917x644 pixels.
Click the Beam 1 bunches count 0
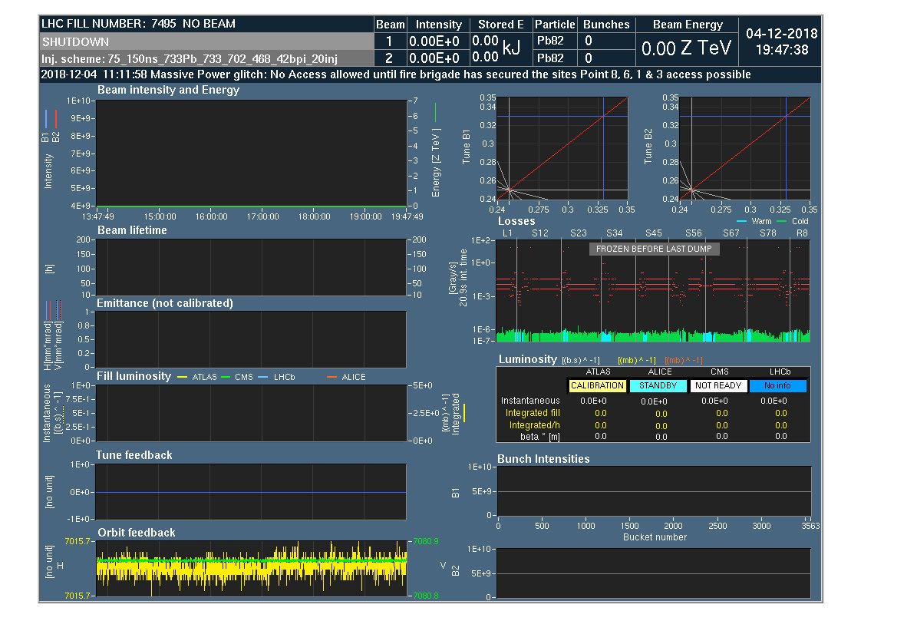pyautogui.click(x=589, y=41)
